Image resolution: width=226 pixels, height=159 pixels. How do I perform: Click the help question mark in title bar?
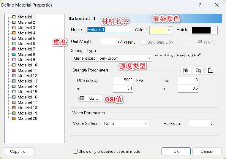[x=200, y=5]
